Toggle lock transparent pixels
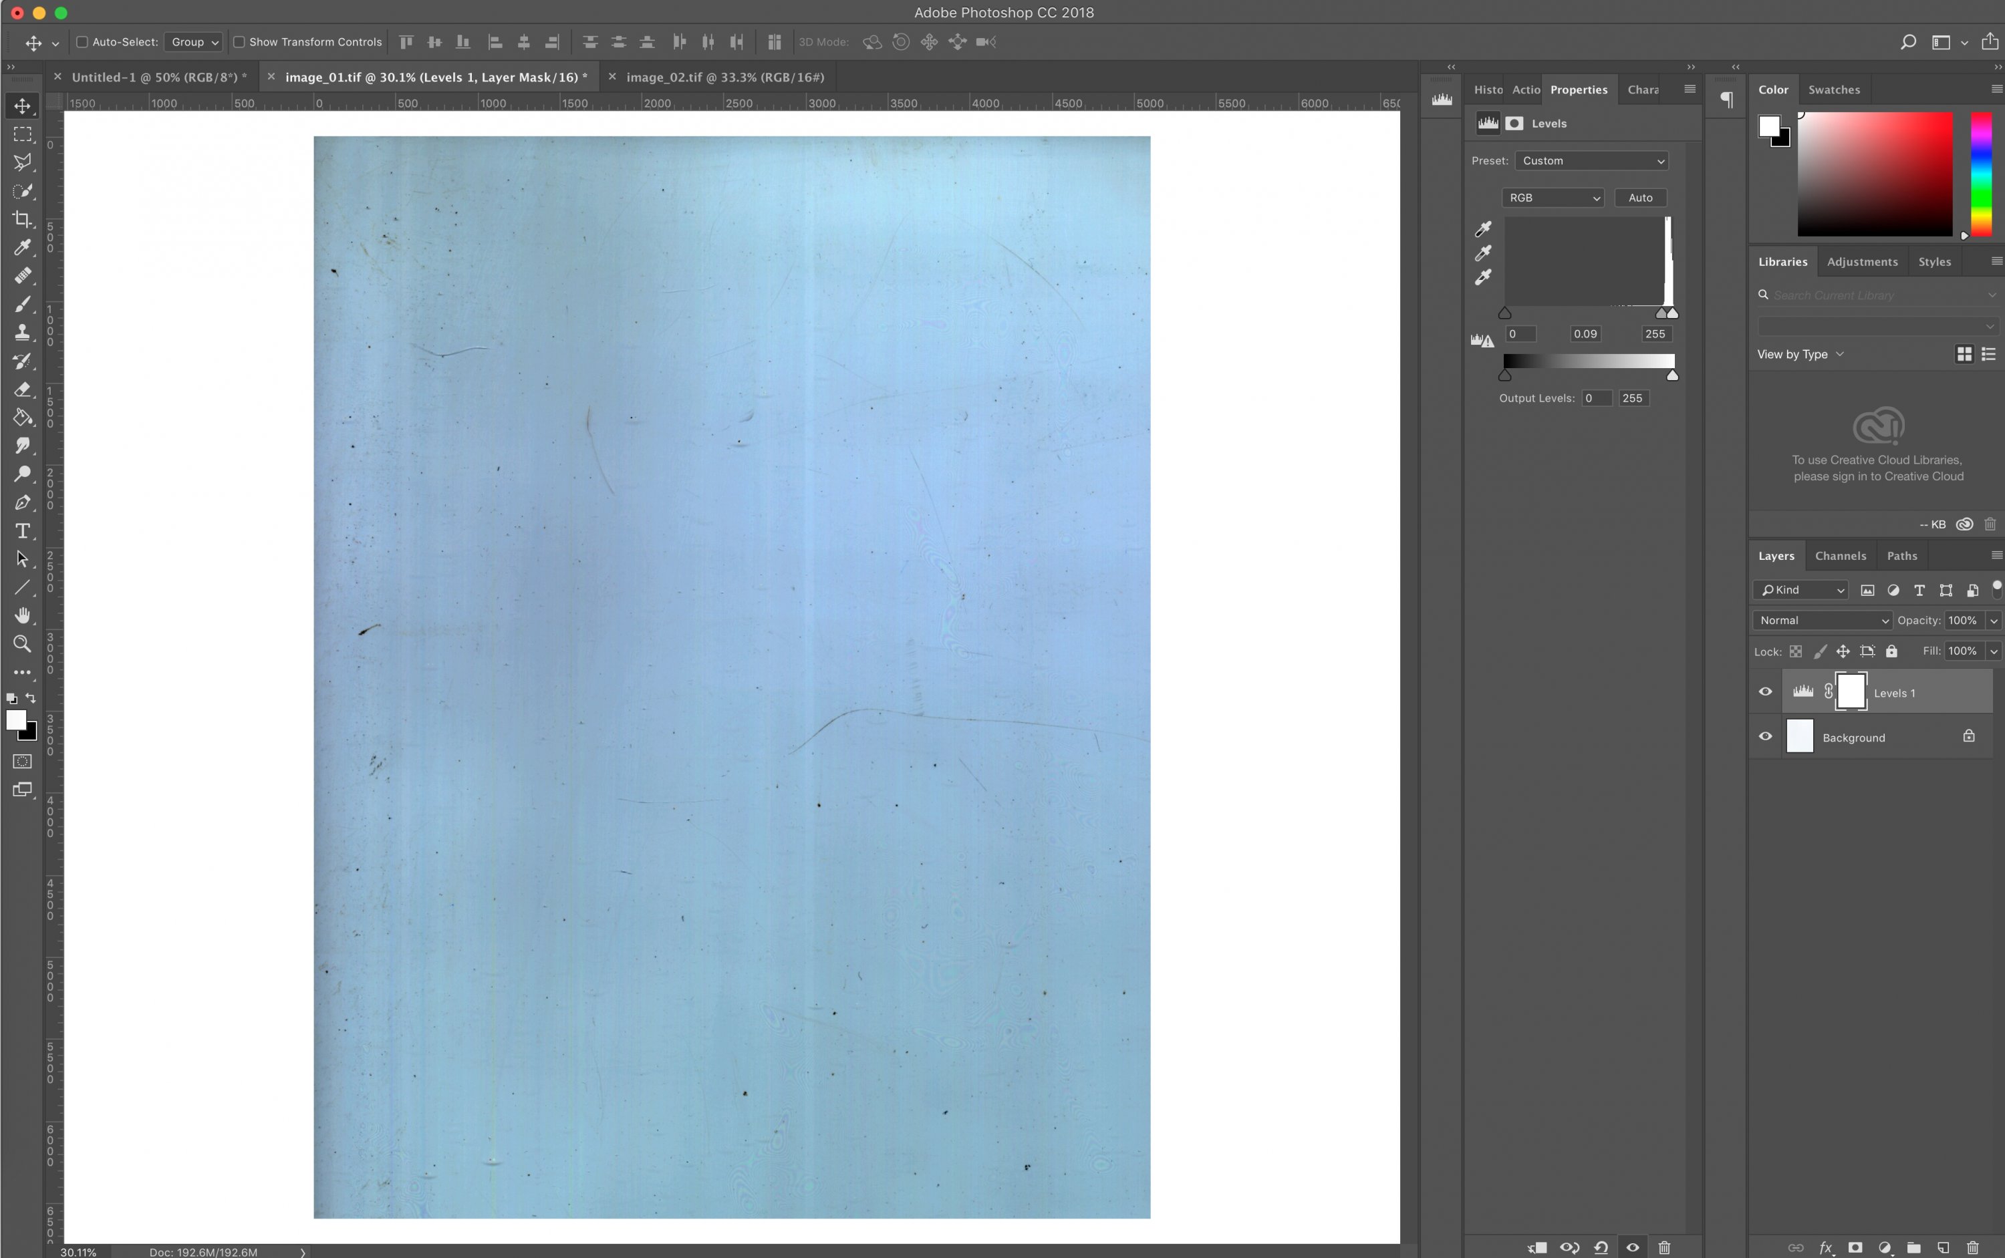2005x1258 pixels. click(1796, 651)
